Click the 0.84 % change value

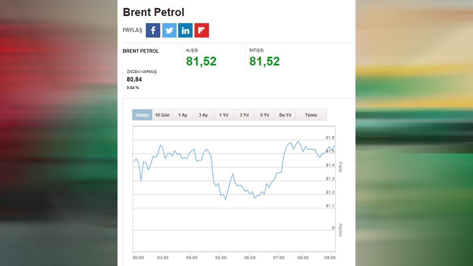click(x=133, y=88)
